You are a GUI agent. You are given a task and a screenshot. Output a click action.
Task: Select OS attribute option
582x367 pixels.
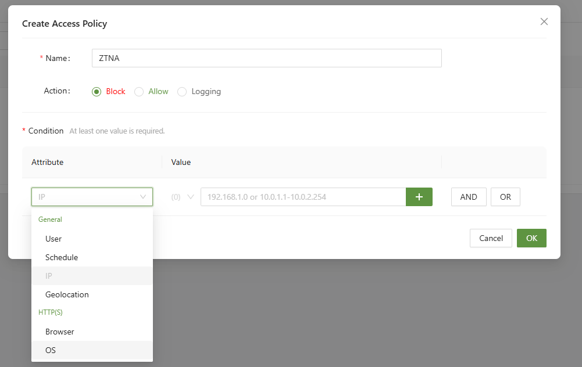(x=51, y=350)
